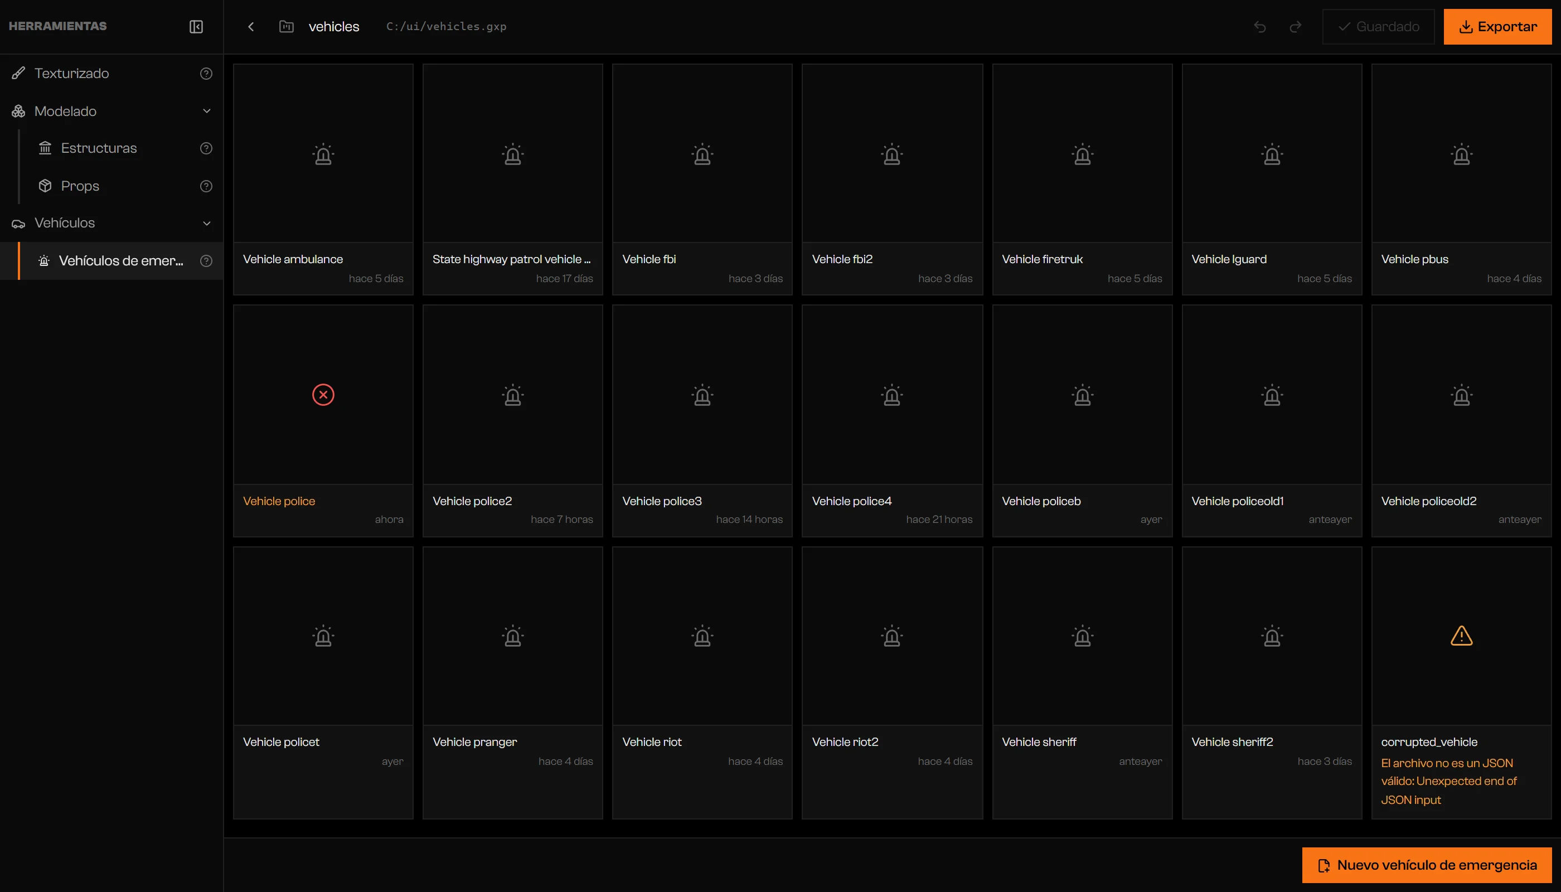Open the Vehicle policeb card
Screen dimensions: 1561x892
pos(1083,421)
